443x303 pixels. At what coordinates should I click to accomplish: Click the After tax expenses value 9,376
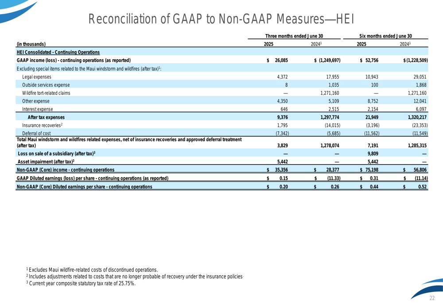(283, 117)
